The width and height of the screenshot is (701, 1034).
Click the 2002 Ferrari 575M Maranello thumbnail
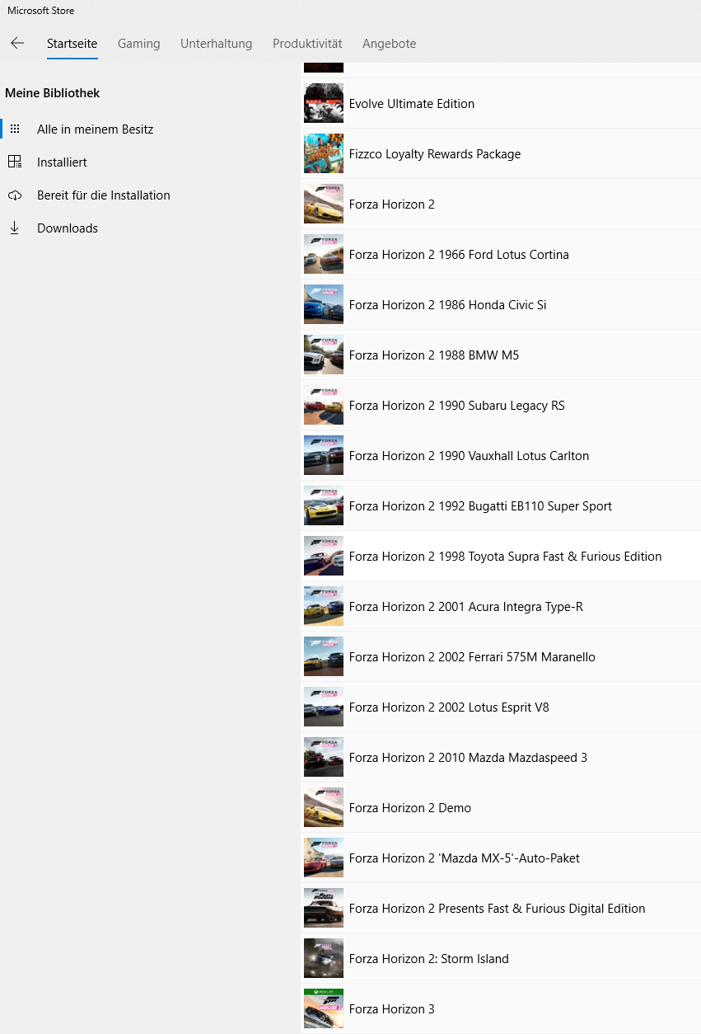click(324, 656)
